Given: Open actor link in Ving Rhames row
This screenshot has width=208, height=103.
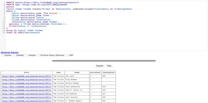Looking at the screenshot, I should pyautogui.click(x=27, y=80).
